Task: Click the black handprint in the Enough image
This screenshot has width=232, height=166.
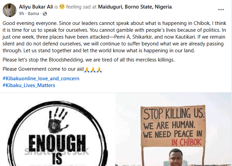Action: tap(58, 120)
